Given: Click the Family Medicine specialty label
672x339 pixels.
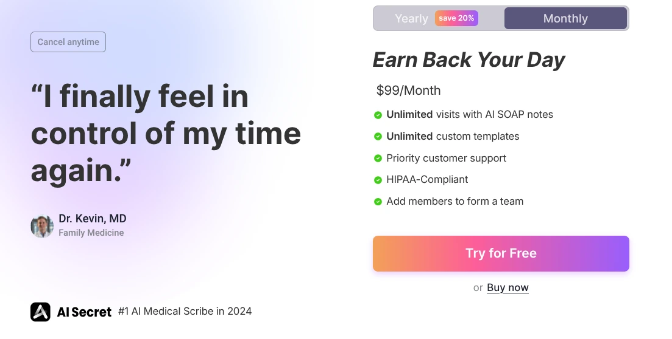Looking at the screenshot, I should (x=91, y=233).
